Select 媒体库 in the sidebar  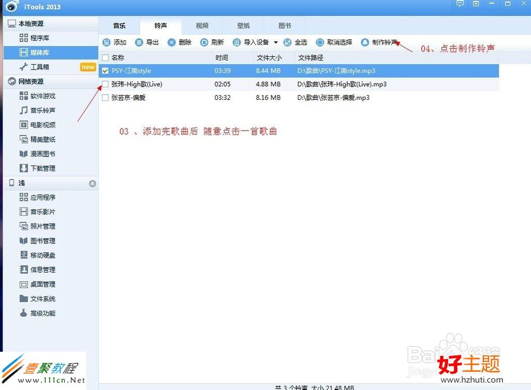(51, 53)
